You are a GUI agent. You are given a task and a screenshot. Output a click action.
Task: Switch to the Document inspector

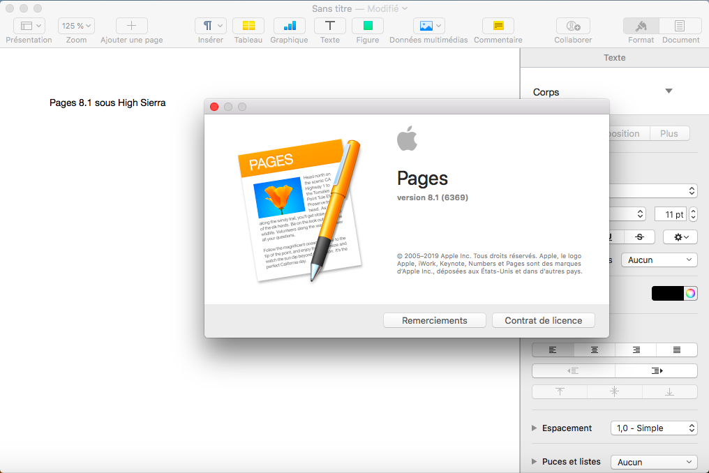[679, 26]
